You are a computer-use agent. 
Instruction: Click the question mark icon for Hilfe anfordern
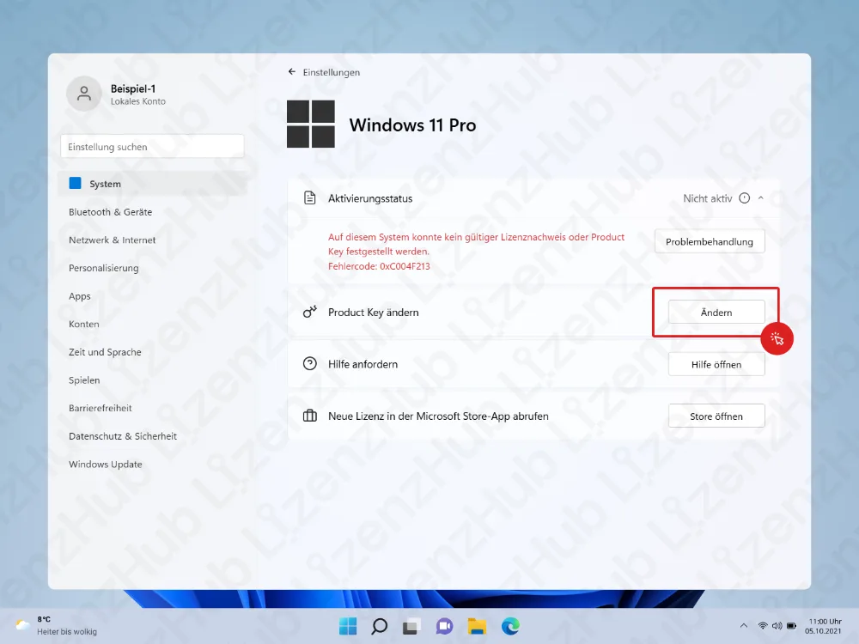click(309, 363)
